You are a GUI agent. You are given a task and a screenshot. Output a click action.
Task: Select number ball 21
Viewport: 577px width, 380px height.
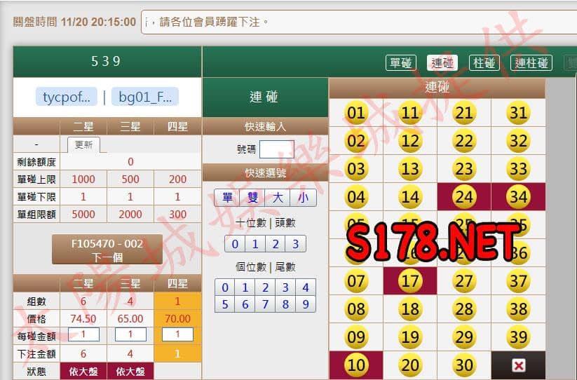pyautogui.click(x=464, y=113)
